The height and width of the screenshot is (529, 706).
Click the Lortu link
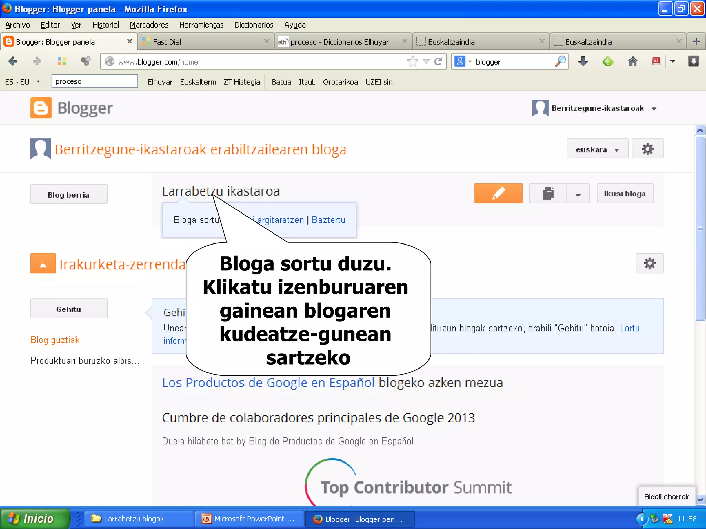pos(629,328)
